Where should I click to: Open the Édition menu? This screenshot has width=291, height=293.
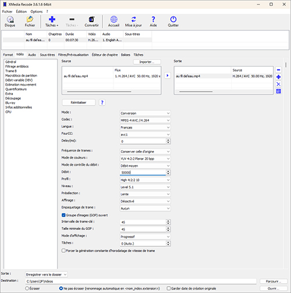tap(22, 12)
